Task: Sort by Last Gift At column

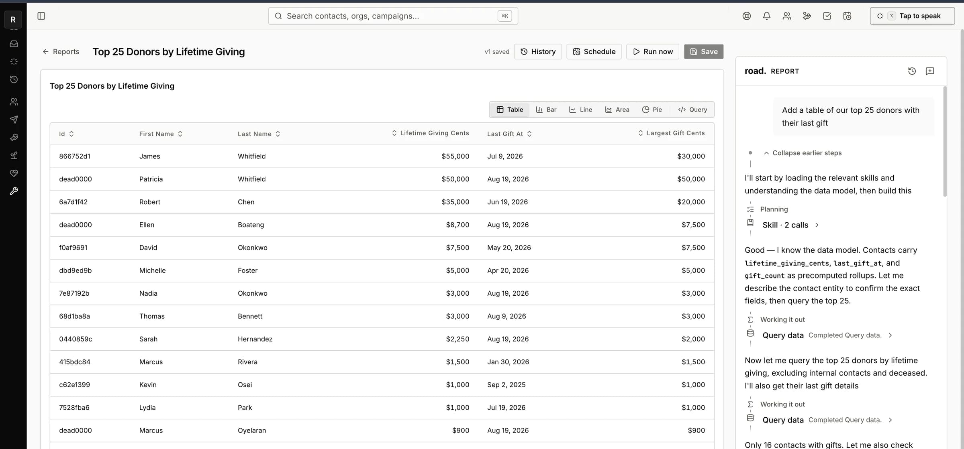Action: (509, 134)
